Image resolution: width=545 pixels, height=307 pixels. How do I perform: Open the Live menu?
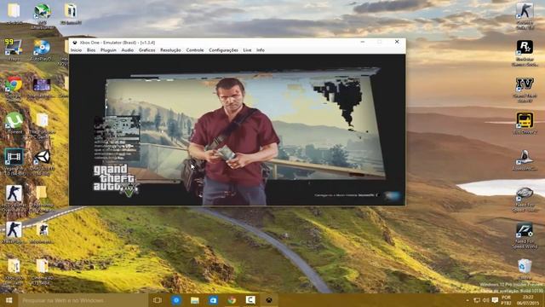point(247,50)
